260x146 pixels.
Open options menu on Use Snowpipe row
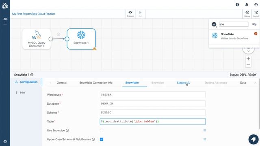(x=205, y=131)
